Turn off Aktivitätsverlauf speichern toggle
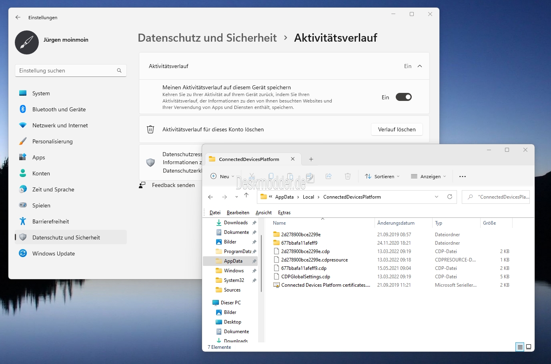The image size is (551, 364). point(404,97)
